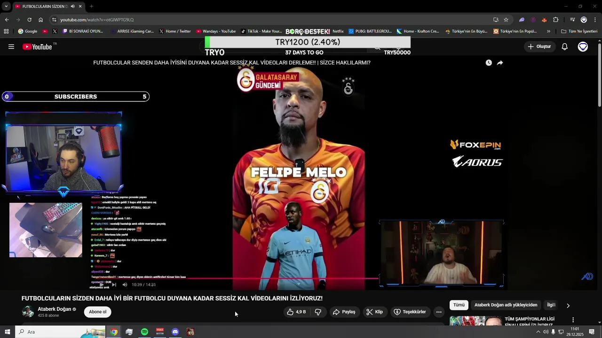
Task: Open the YouTube guide hamburger menu
Action: [x=11, y=46]
